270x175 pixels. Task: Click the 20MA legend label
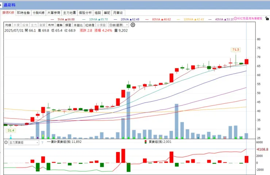pos(130,19)
